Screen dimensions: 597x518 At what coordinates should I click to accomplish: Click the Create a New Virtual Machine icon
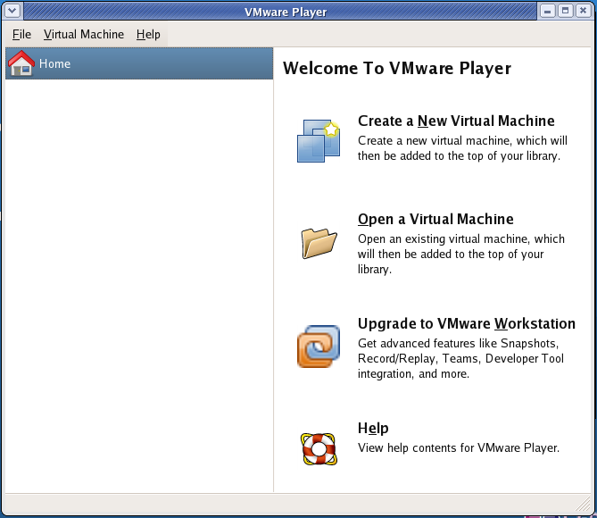coord(319,141)
